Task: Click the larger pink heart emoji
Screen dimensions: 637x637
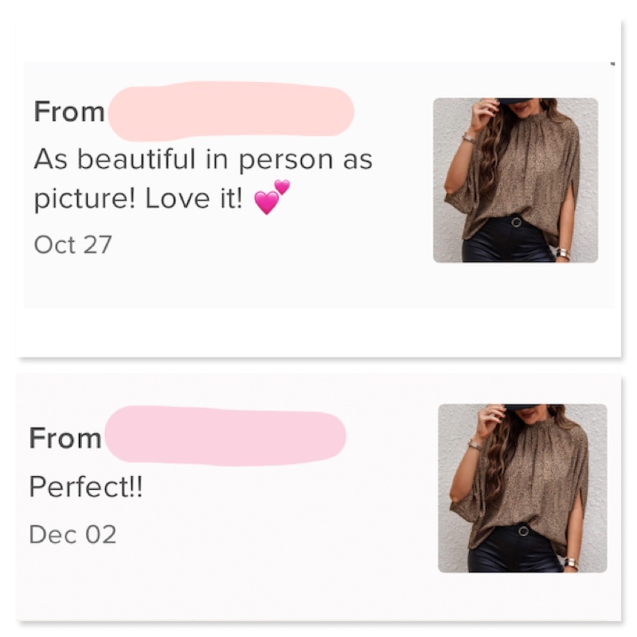Action: [x=266, y=203]
